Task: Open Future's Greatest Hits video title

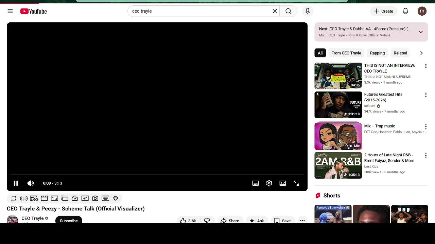Action: pyautogui.click(x=383, y=97)
